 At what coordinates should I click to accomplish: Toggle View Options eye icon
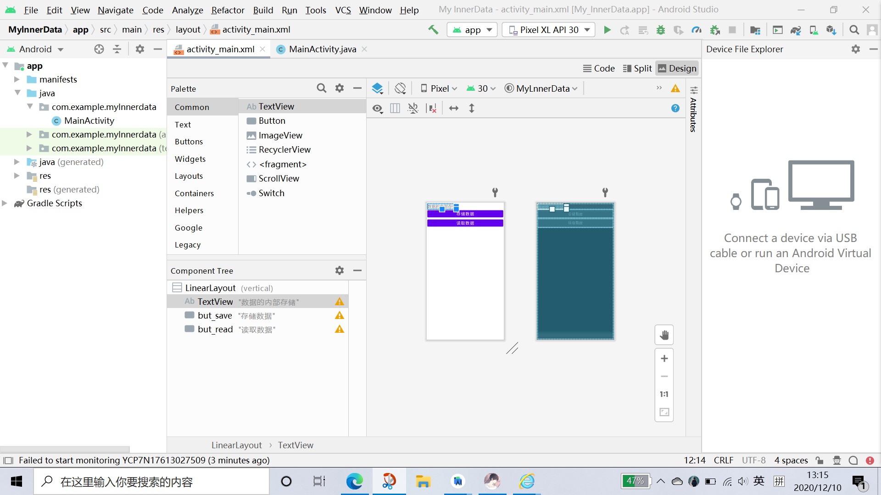pyautogui.click(x=377, y=109)
